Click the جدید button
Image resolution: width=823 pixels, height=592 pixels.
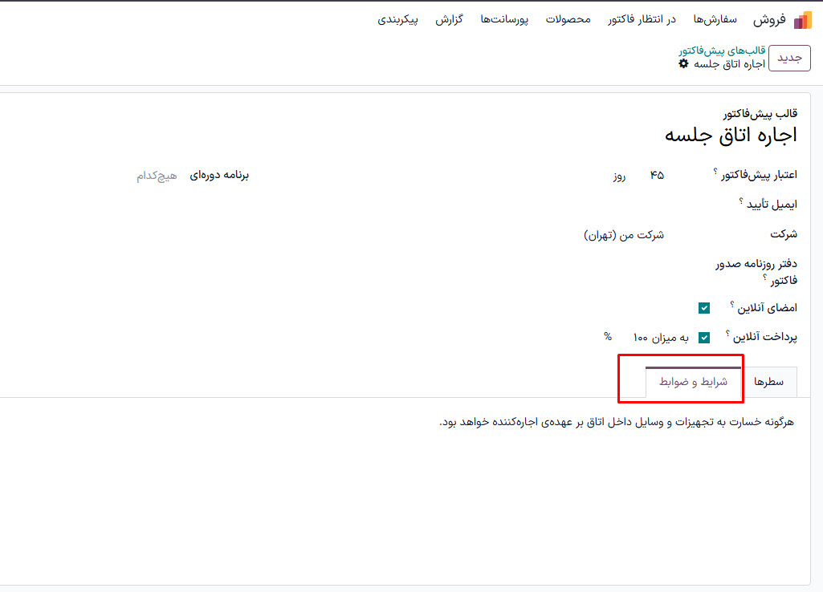point(789,58)
